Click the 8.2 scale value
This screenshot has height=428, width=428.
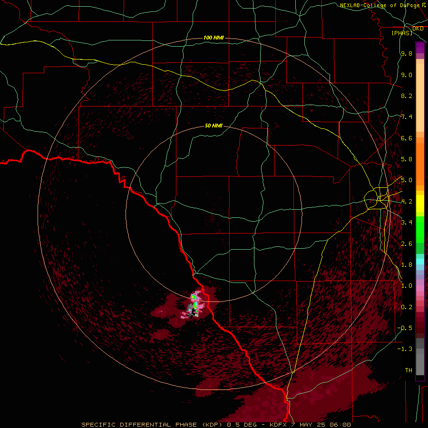(407, 96)
